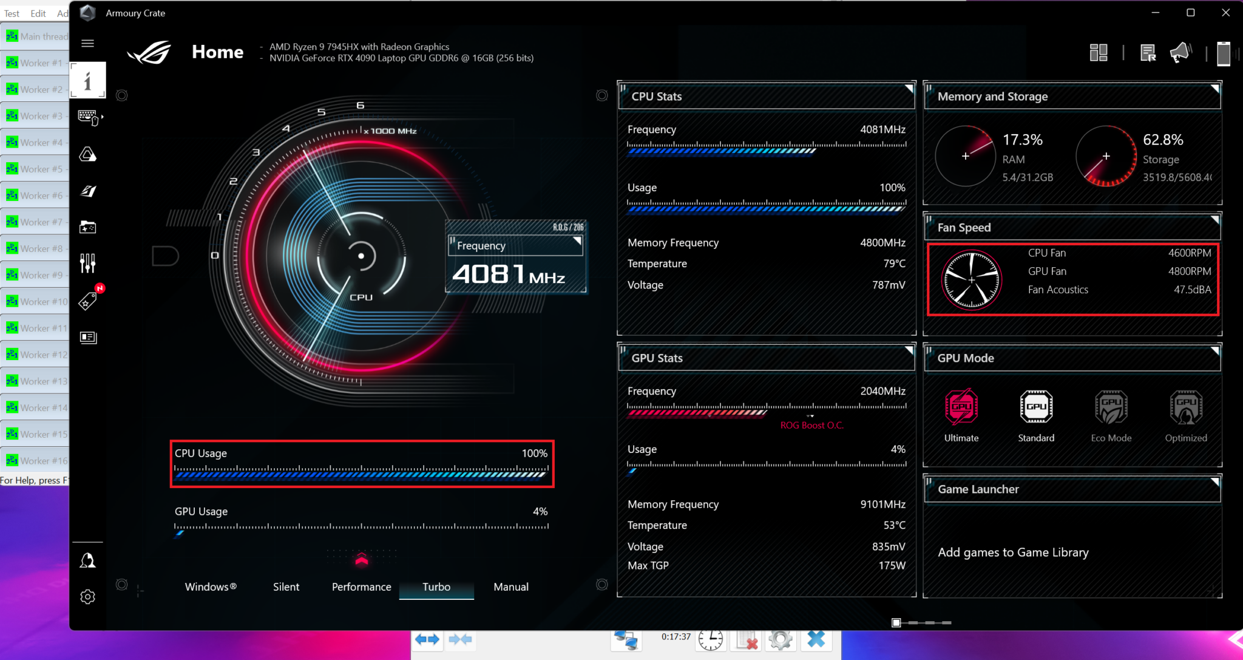1243x660 pixels.
Task: Switch to the Silent performance tab
Action: pyautogui.click(x=286, y=587)
